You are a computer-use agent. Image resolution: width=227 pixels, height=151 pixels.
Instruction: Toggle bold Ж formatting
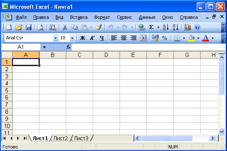point(83,38)
